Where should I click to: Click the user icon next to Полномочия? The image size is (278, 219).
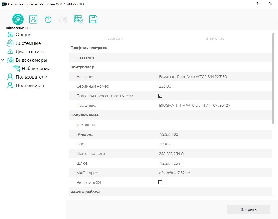[10, 85]
